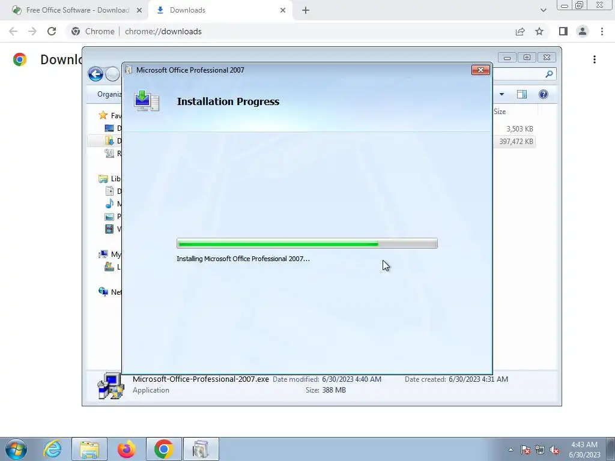Select Favorites in Explorer sidebar

coord(110,115)
